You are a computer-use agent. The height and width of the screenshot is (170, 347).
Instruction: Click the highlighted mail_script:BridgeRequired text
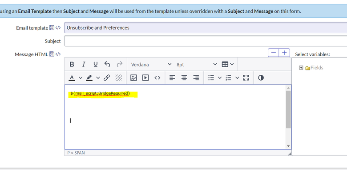coord(100,93)
